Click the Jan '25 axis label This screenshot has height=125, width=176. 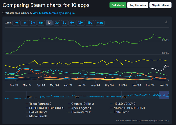pos(164,85)
